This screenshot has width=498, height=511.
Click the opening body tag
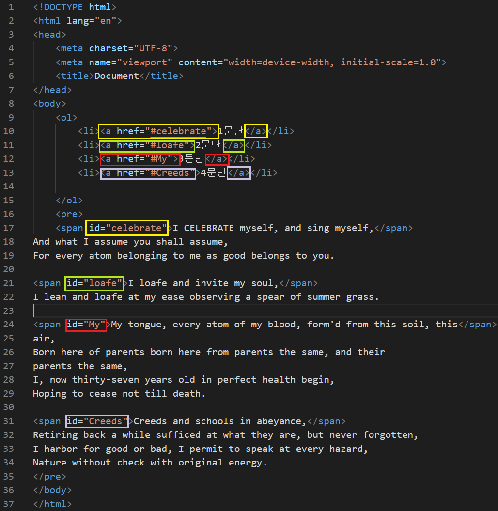point(49,104)
